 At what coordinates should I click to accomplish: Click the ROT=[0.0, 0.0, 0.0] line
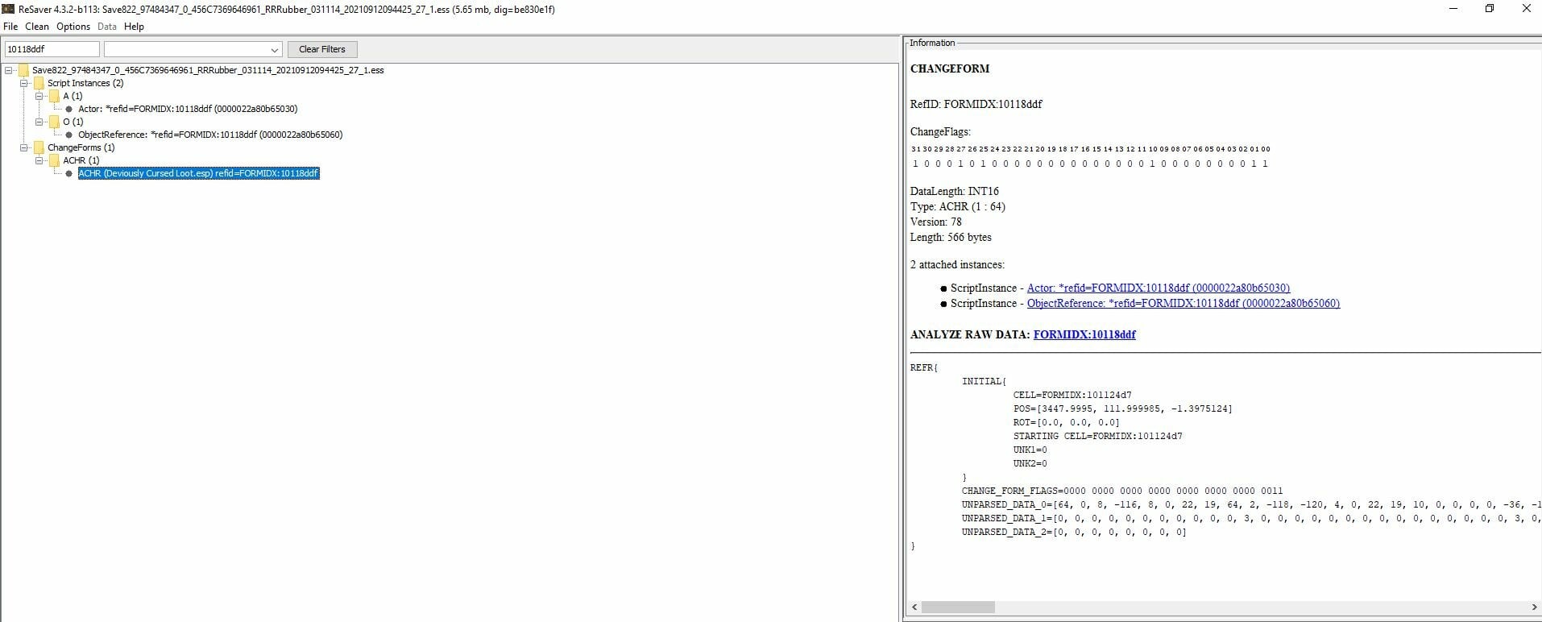(x=1067, y=422)
